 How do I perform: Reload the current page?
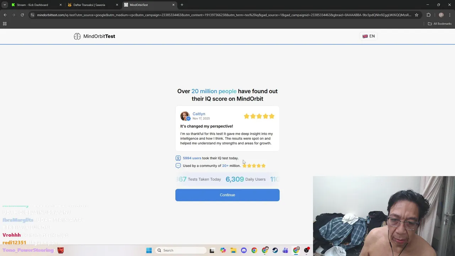[22, 15]
